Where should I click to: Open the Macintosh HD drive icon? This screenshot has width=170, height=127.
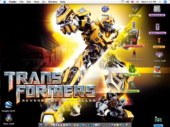[x=157, y=9]
